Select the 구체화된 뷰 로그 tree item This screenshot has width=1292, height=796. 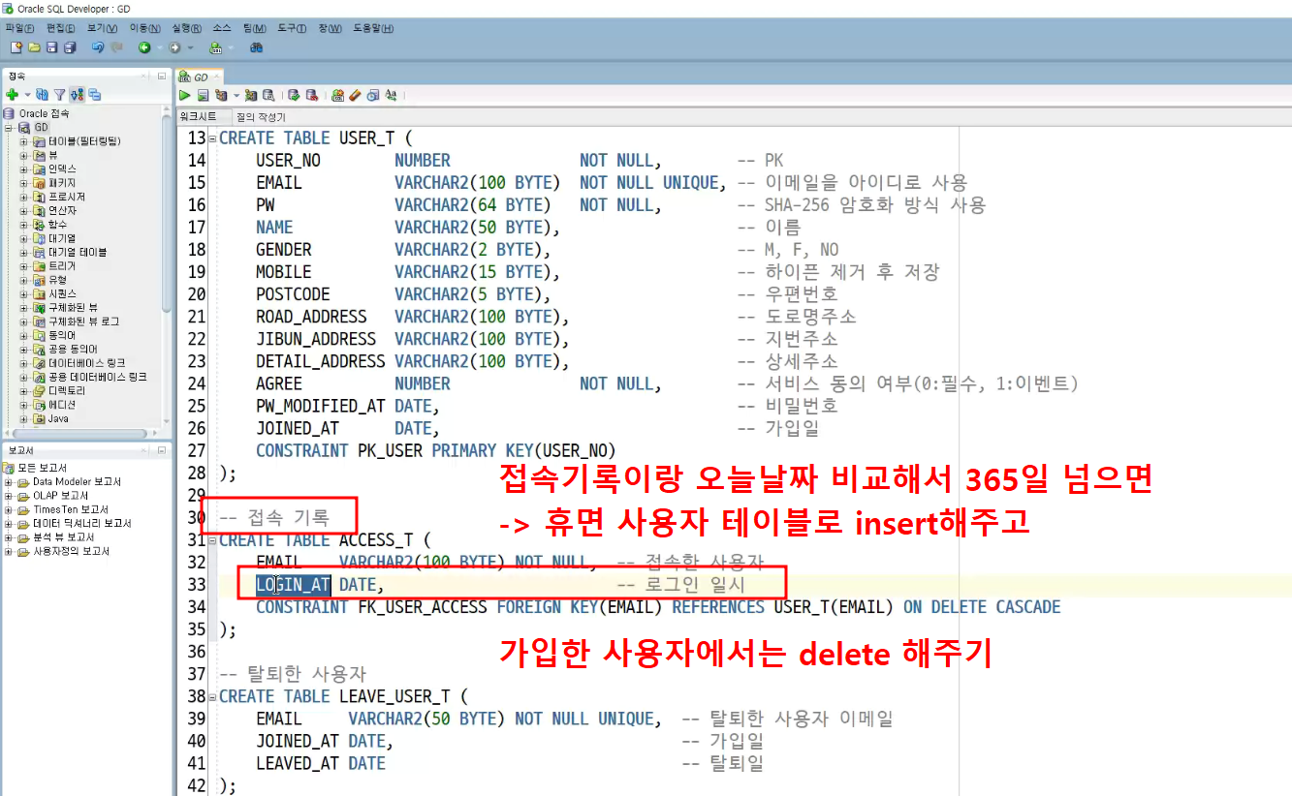coord(84,321)
